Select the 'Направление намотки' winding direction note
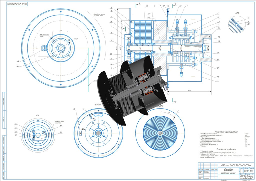Viewport: 256px width, 181px height. (99, 15)
